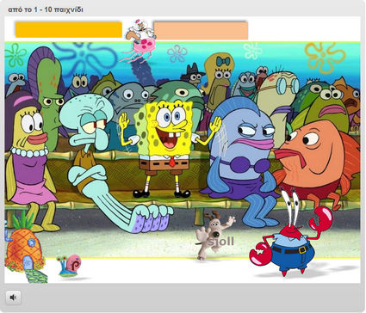
Task: Click the game title text at top
Action: click(46, 9)
